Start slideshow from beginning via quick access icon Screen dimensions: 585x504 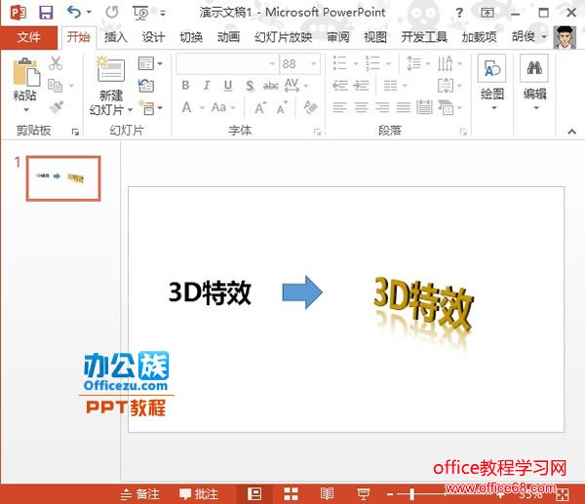coord(140,13)
